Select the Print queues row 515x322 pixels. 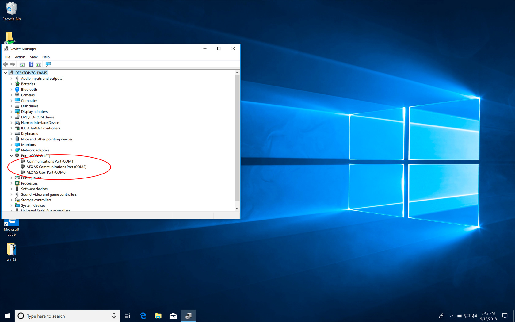(x=31, y=178)
